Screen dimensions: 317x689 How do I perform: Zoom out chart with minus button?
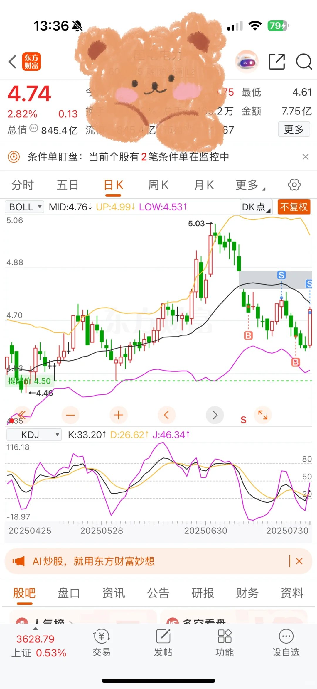[x=70, y=415]
